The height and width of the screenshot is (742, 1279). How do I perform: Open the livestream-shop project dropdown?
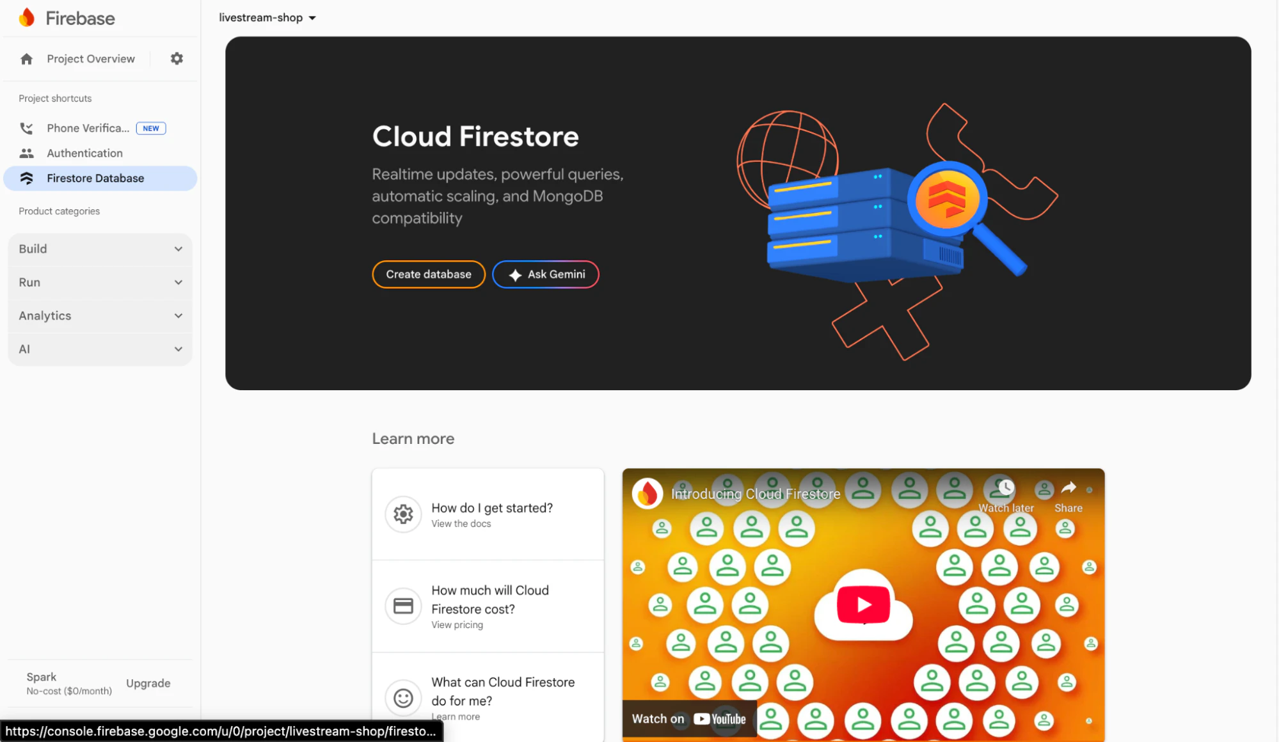point(267,18)
